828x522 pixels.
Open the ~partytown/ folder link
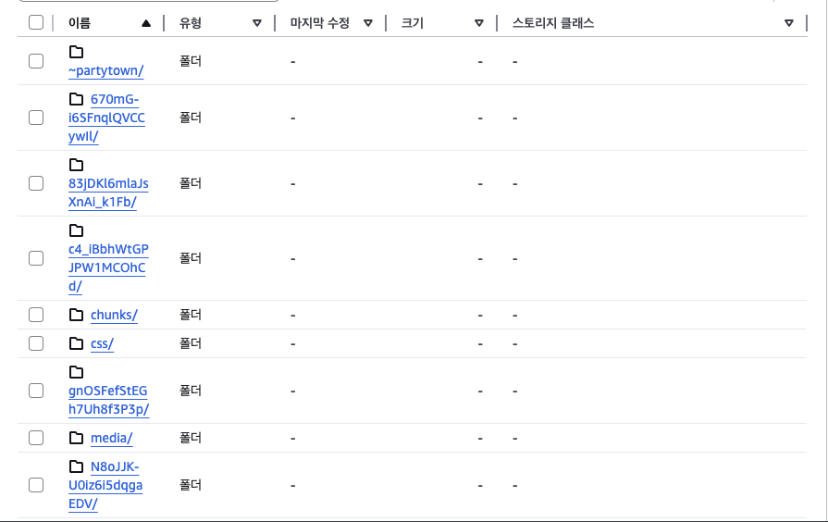pos(105,71)
